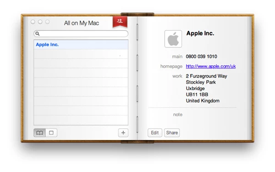
Task: Click the '2 Furzeground Way' address line
Action: pyautogui.click(x=206, y=76)
